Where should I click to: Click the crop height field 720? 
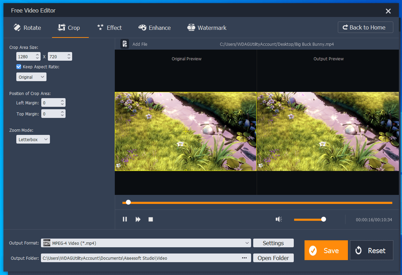[x=57, y=57]
